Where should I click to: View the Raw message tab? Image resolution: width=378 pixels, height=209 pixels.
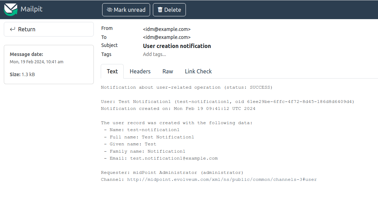[167, 71]
